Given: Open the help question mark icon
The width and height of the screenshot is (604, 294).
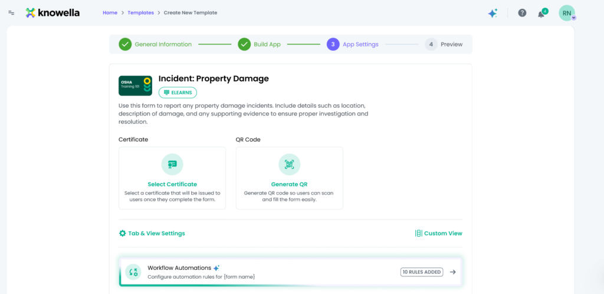Looking at the screenshot, I should click(x=522, y=13).
